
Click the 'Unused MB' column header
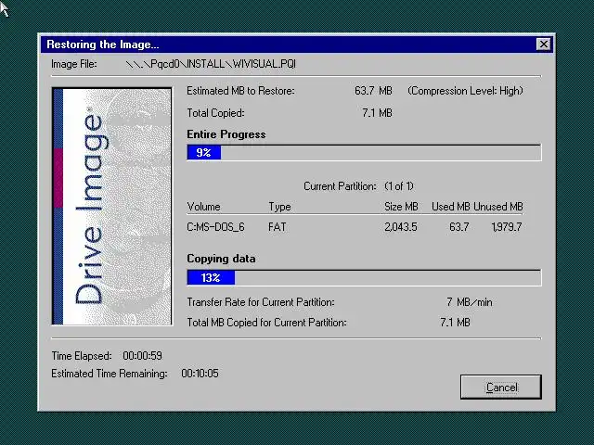pyautogui.click(x=498, y=207)
